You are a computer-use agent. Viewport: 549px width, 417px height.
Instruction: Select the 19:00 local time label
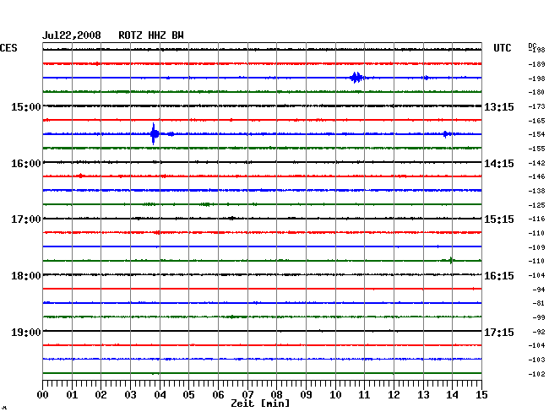[26, 332]
